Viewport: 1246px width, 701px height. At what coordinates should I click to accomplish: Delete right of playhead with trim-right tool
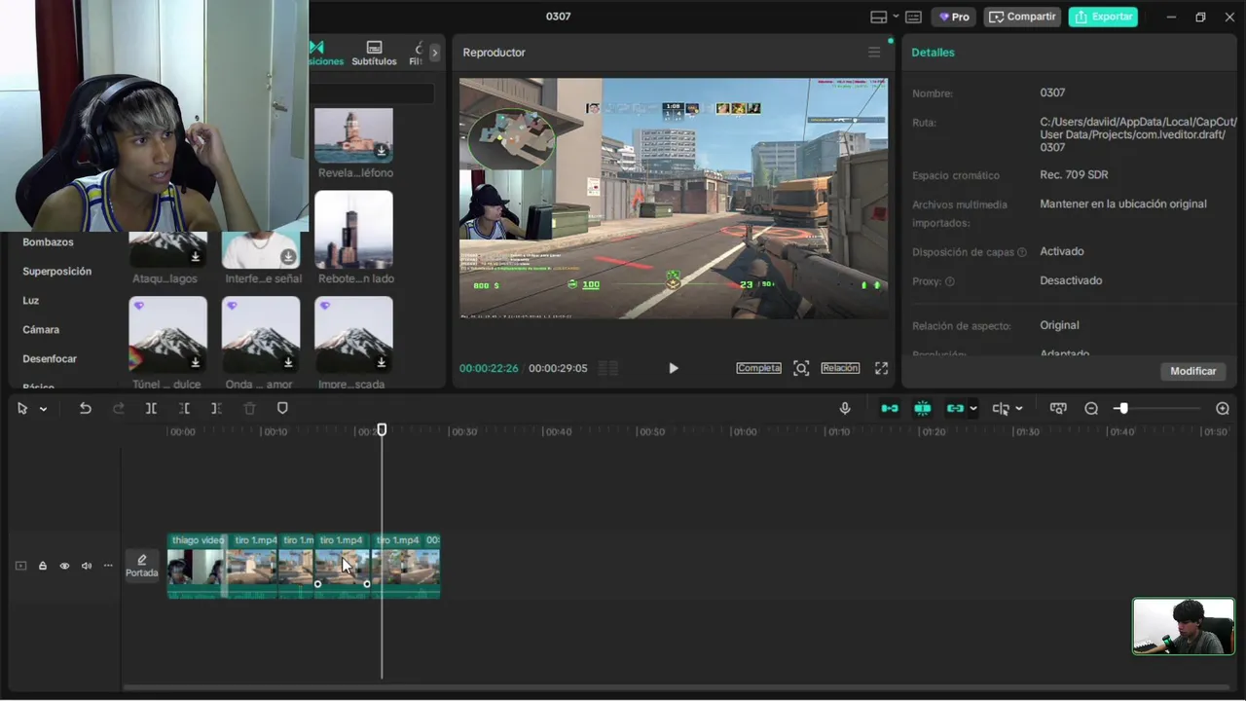tap(216, 409)
